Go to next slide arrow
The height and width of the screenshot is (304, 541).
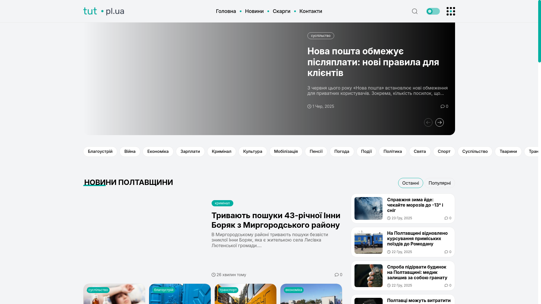point(439,122)
